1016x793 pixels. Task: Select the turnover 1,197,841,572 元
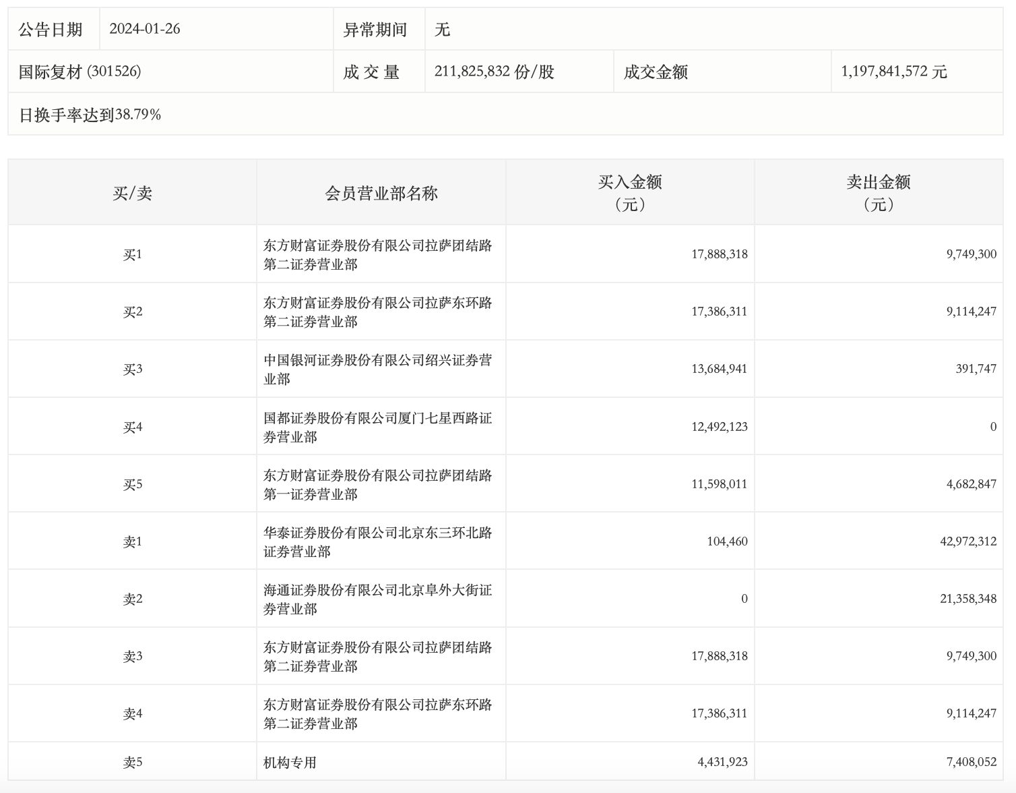pyautogui.click(x=894, y=71)
